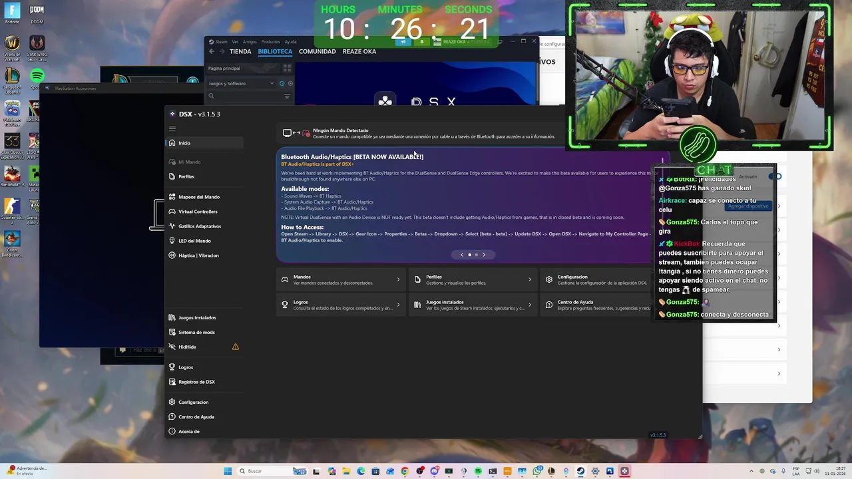852x479 pixels.
Task: Open Counter-Strike 2 desktop shortcut
Action: (x=12, y=212)
